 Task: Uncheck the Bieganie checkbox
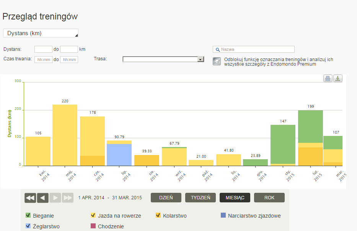(x=28, y=215)
